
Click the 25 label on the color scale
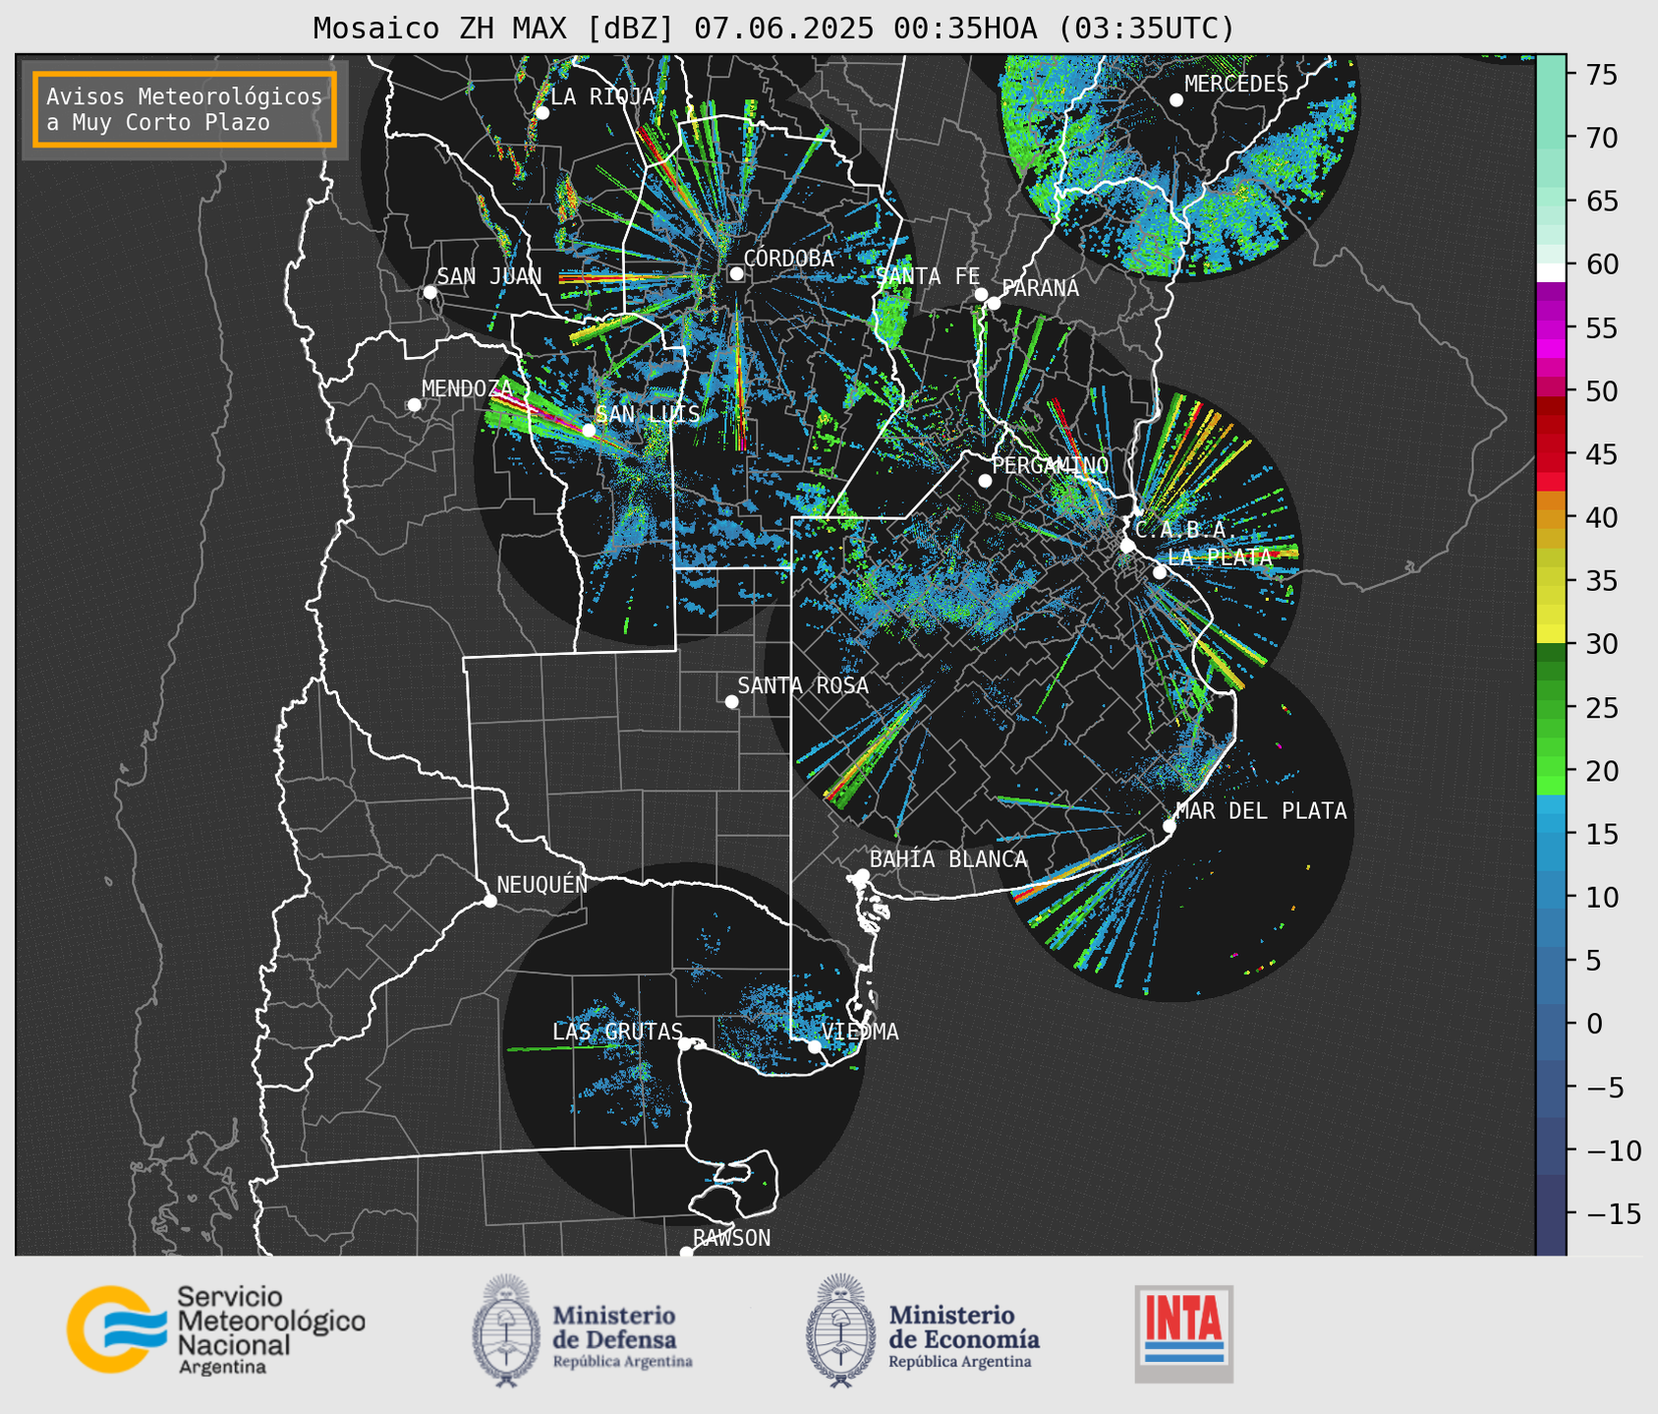(x=1600, y=708)
